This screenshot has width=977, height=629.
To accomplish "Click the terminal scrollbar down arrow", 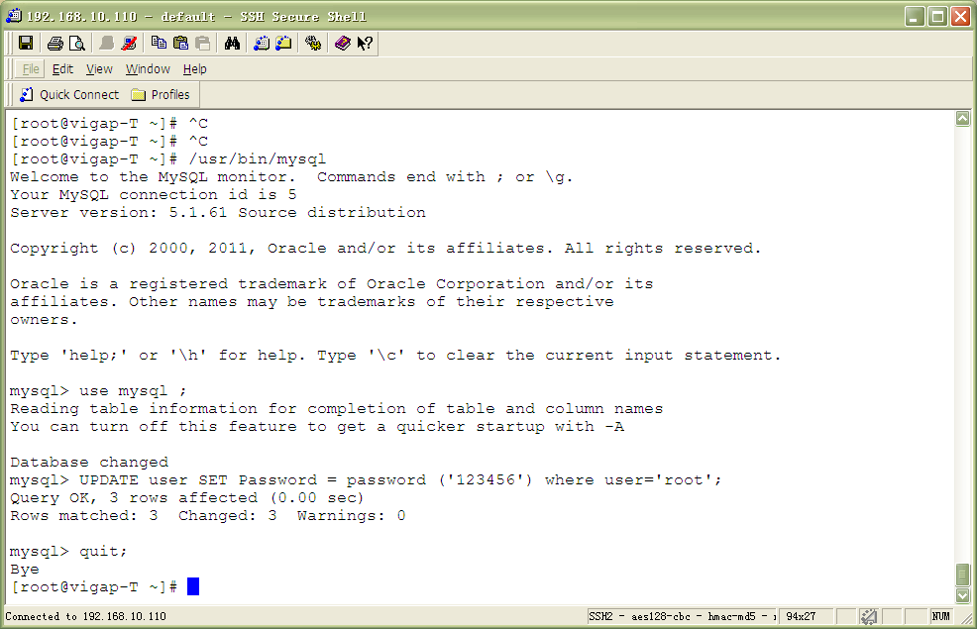I will click(x=962, y=595).
